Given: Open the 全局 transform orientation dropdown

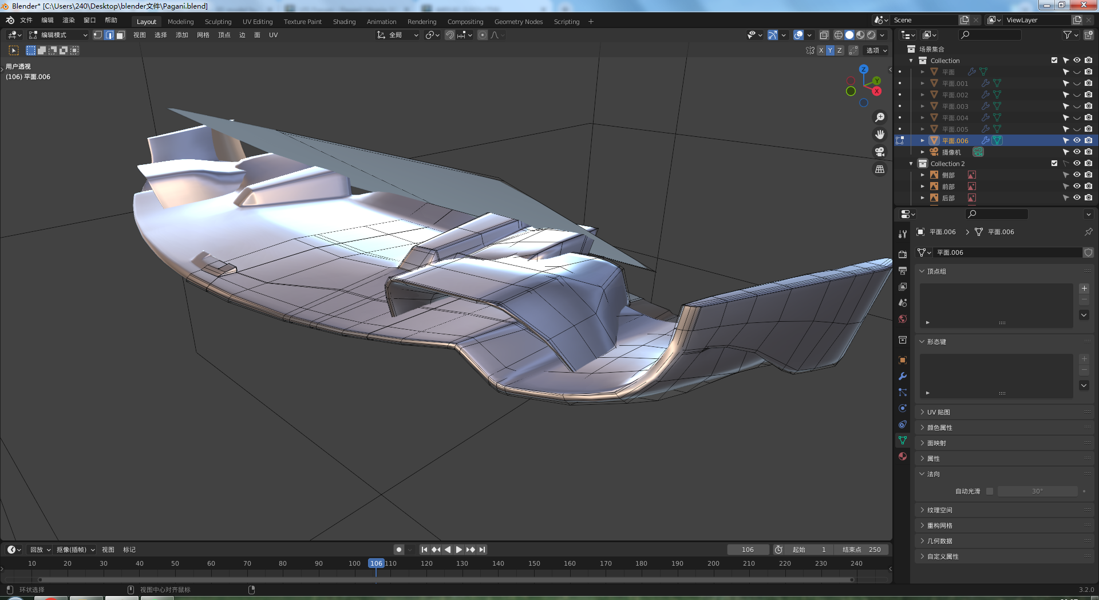Looking at the screenshot, I should click(x=398, y=35).
